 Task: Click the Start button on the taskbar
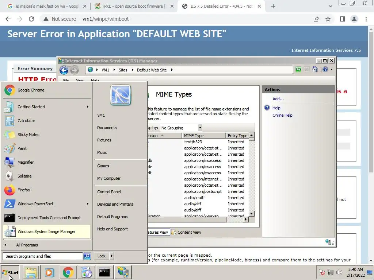(x=10, y=273)
